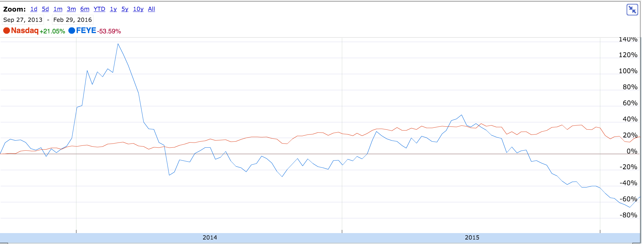Click the -53.59% FEYE change value
Viewport: 642px width, 244px height.
click(109, 31)
